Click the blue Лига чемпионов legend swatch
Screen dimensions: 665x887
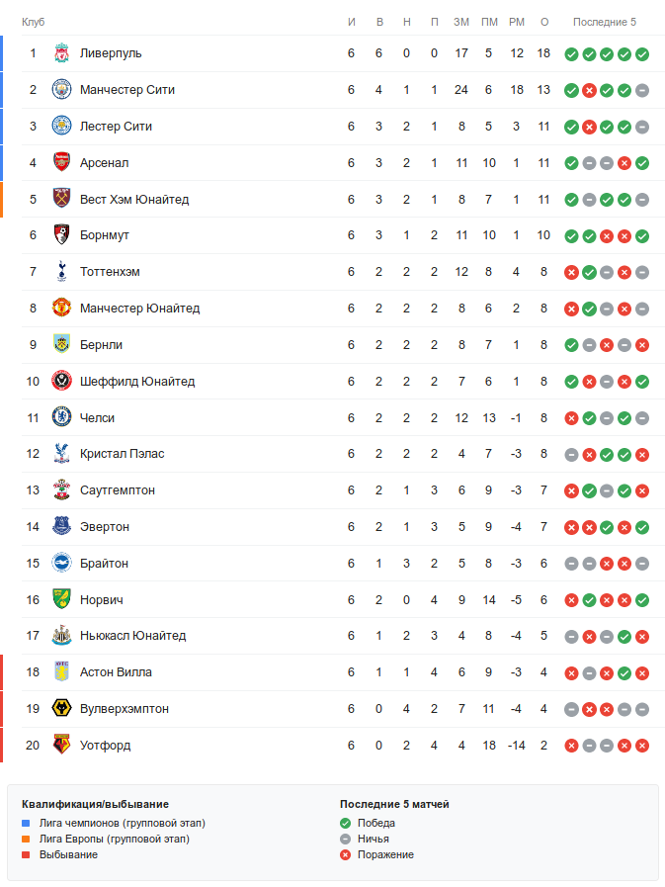(26, 823)
